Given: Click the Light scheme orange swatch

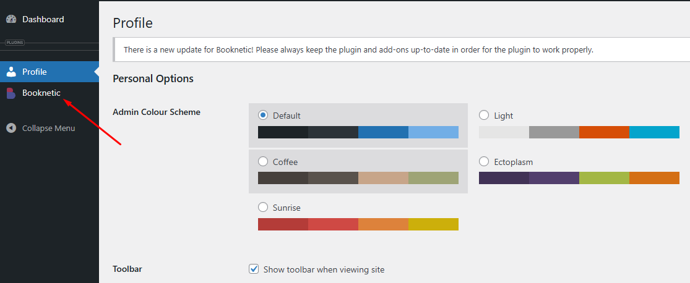Looking at the screenshot, I should tap(604, 132).
